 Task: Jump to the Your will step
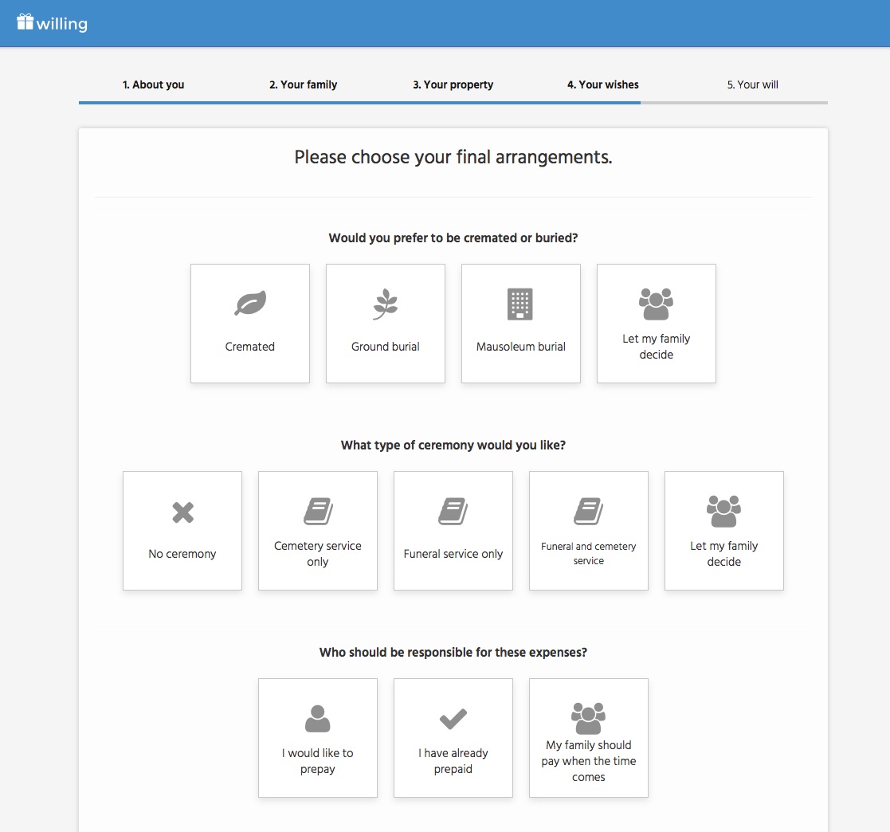coord(752,84)
